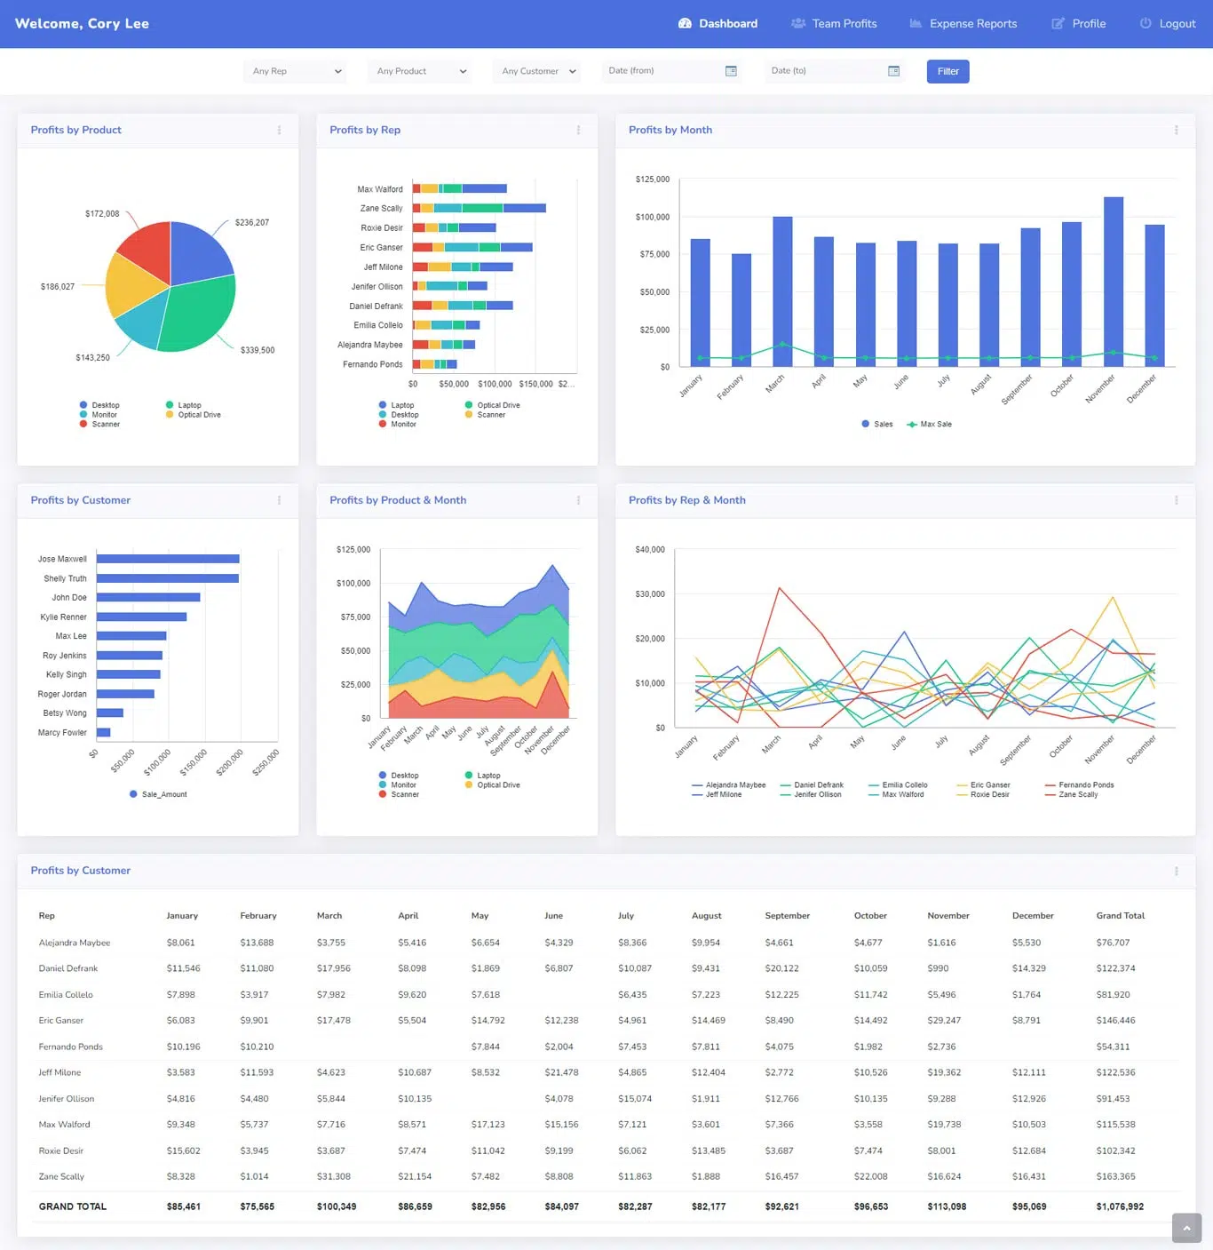Open the calendar icon beside Date (to)
The height and width of the screenshot is (1250, 1213).
893,70
